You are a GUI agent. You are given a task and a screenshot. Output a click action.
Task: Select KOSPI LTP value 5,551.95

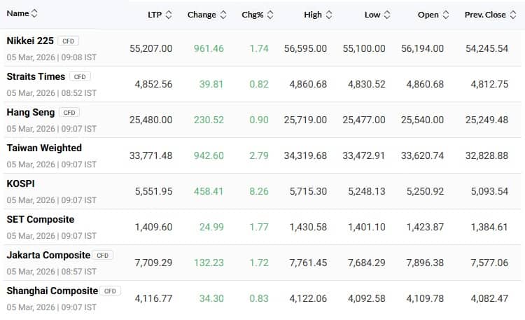154,191
